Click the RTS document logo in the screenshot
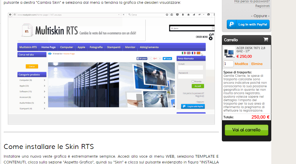 click(27, 30)
